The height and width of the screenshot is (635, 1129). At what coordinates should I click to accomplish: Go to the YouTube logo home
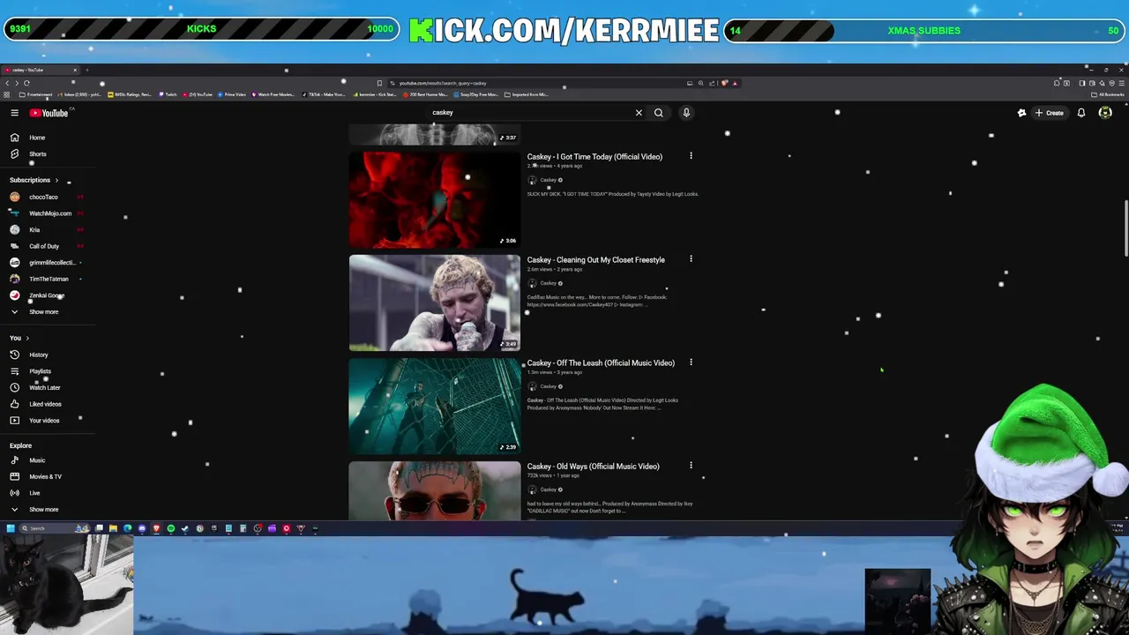[x=49, y=113]
